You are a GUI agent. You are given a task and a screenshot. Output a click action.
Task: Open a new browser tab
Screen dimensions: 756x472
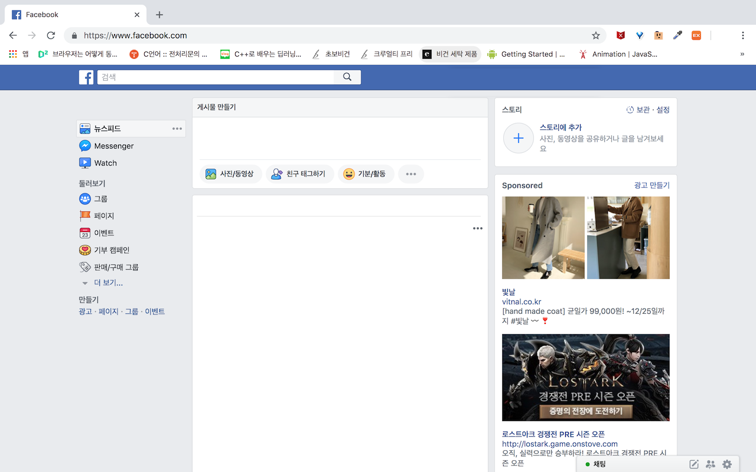(159, 15)
